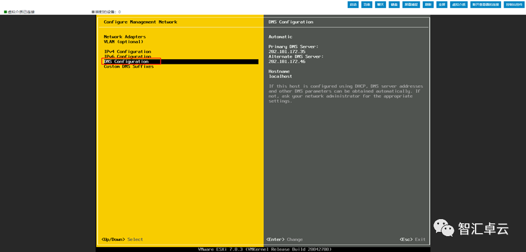Open the 功率 power control button

coord(367,5)
